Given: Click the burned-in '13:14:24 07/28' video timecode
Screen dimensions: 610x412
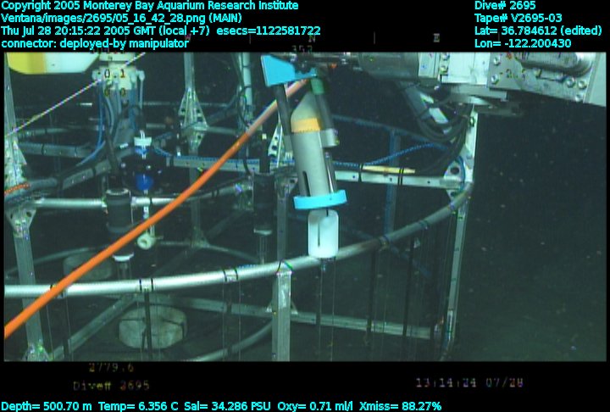Looking at the screenshot, I should click(469, 383).
